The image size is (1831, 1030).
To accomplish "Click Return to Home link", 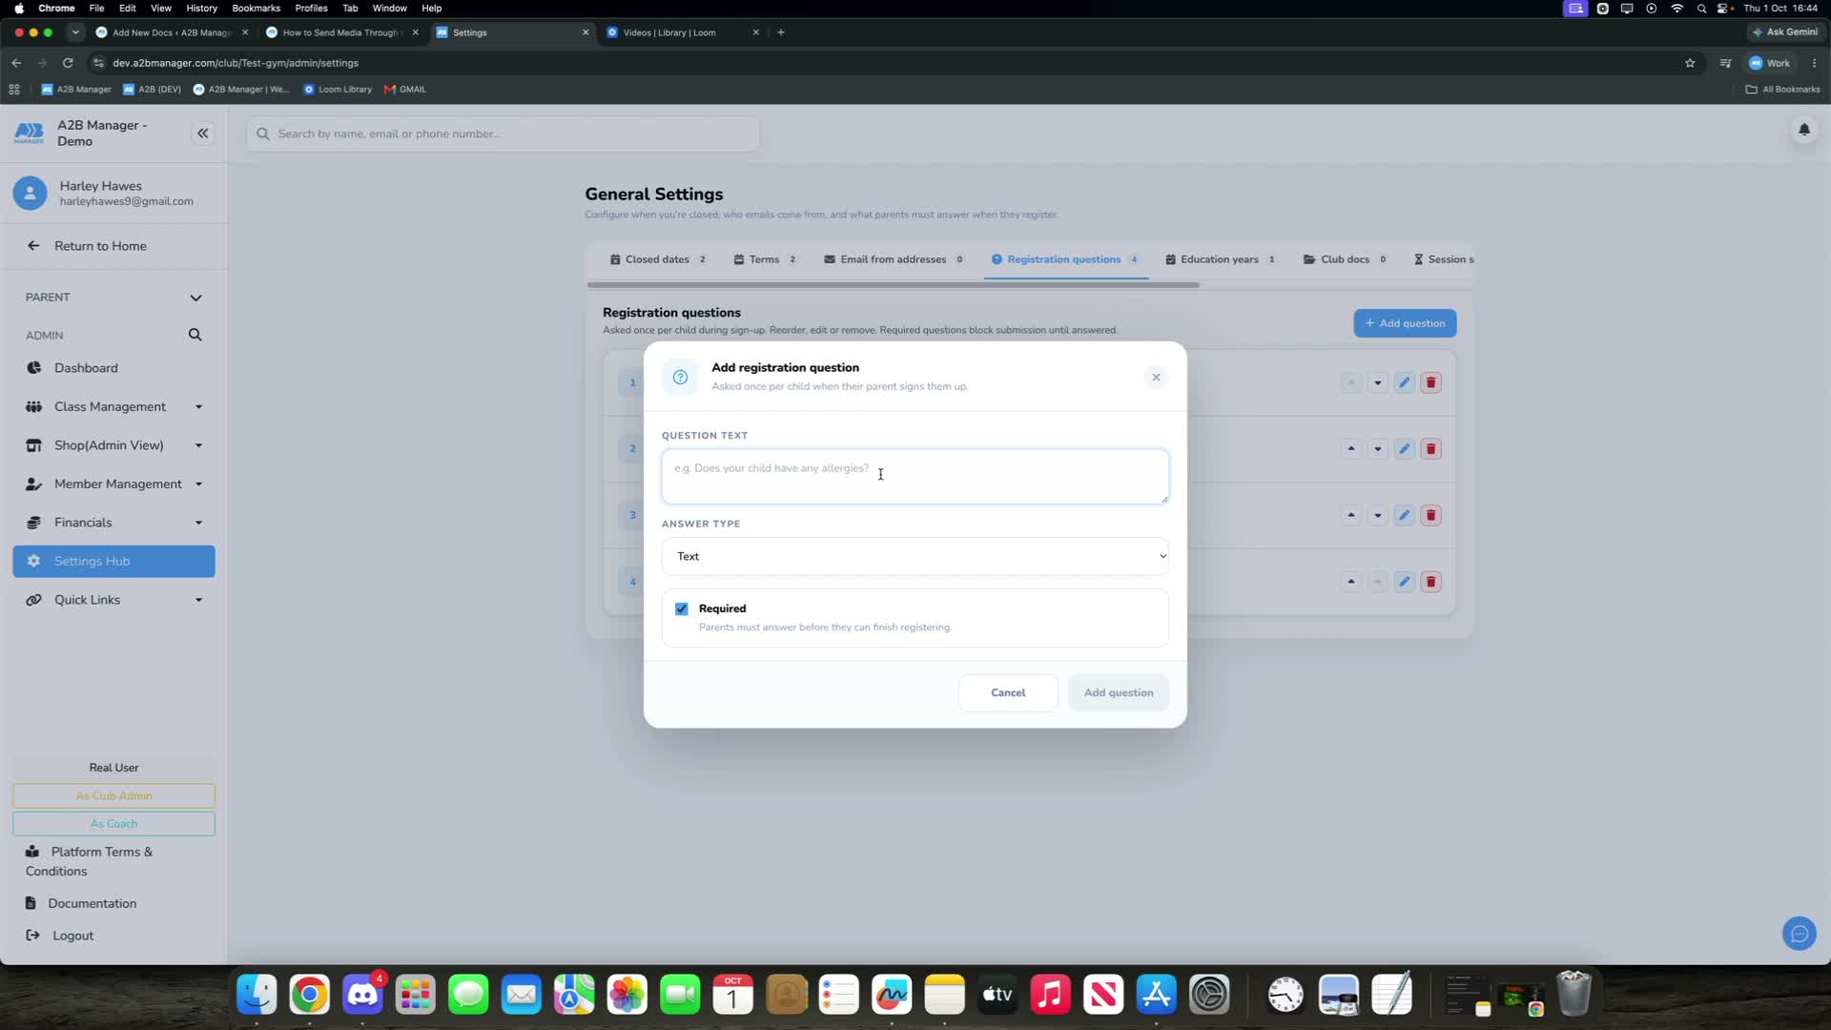I will (100, 246).
